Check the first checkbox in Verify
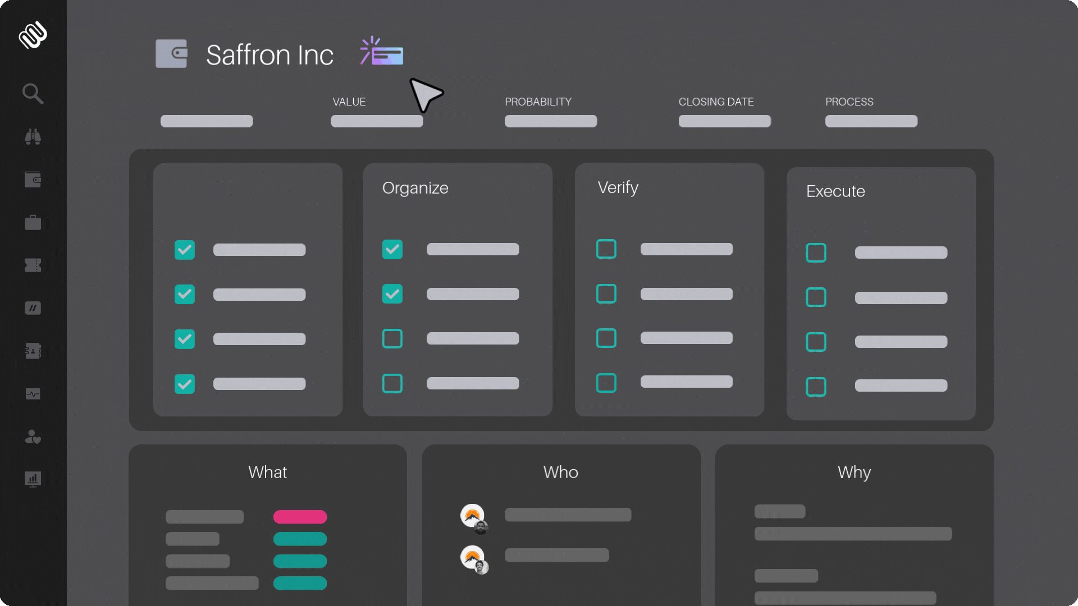 pos(606,249)
